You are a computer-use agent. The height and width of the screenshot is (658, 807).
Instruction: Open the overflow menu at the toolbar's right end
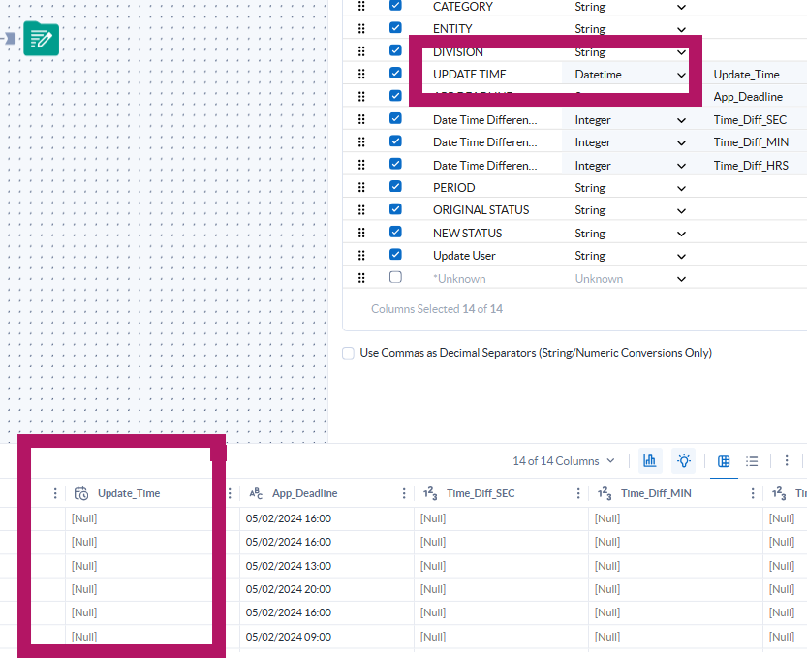pyautogui.click(x=788, y=460)
